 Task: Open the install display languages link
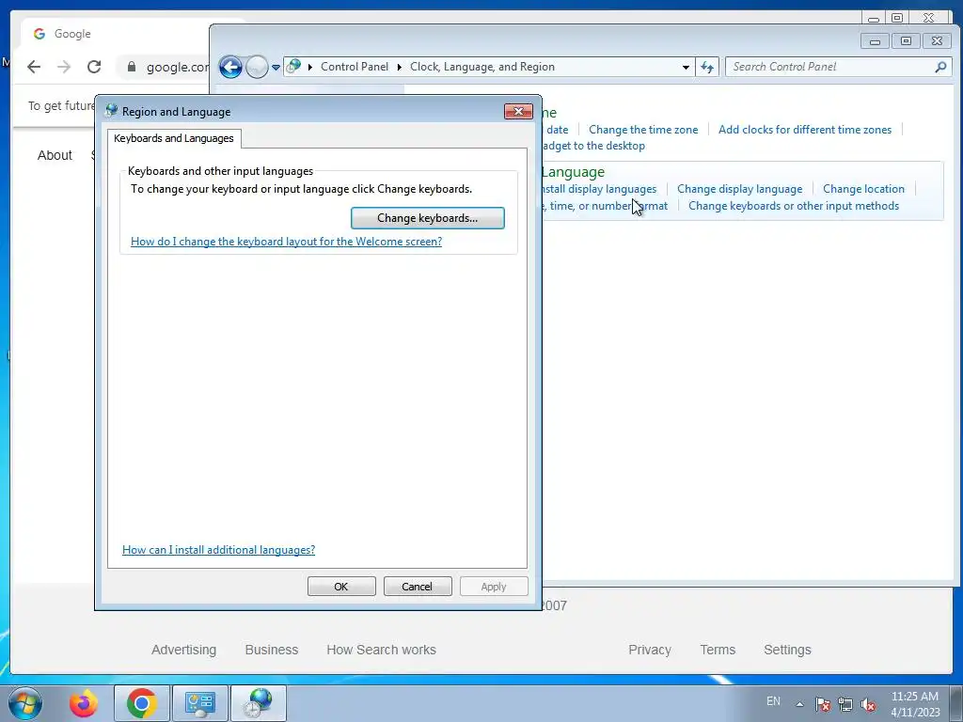point(599,189)
